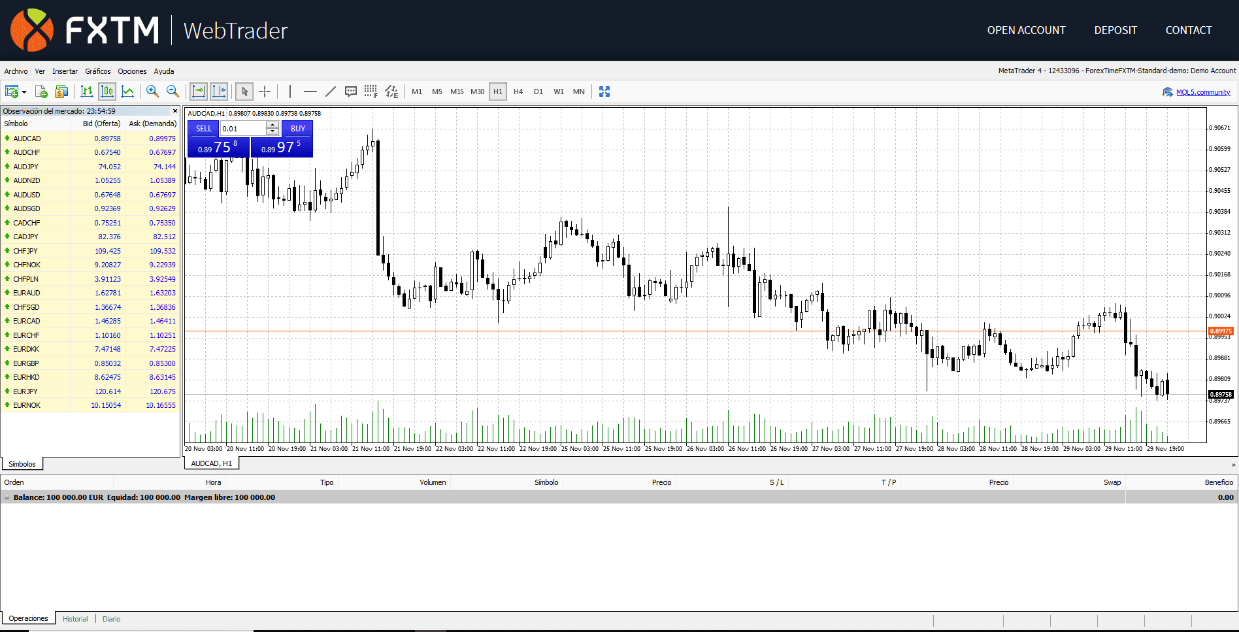Toggle chart shift button
The width and height of the screenshot is (1239, 632).
point(219,91)
